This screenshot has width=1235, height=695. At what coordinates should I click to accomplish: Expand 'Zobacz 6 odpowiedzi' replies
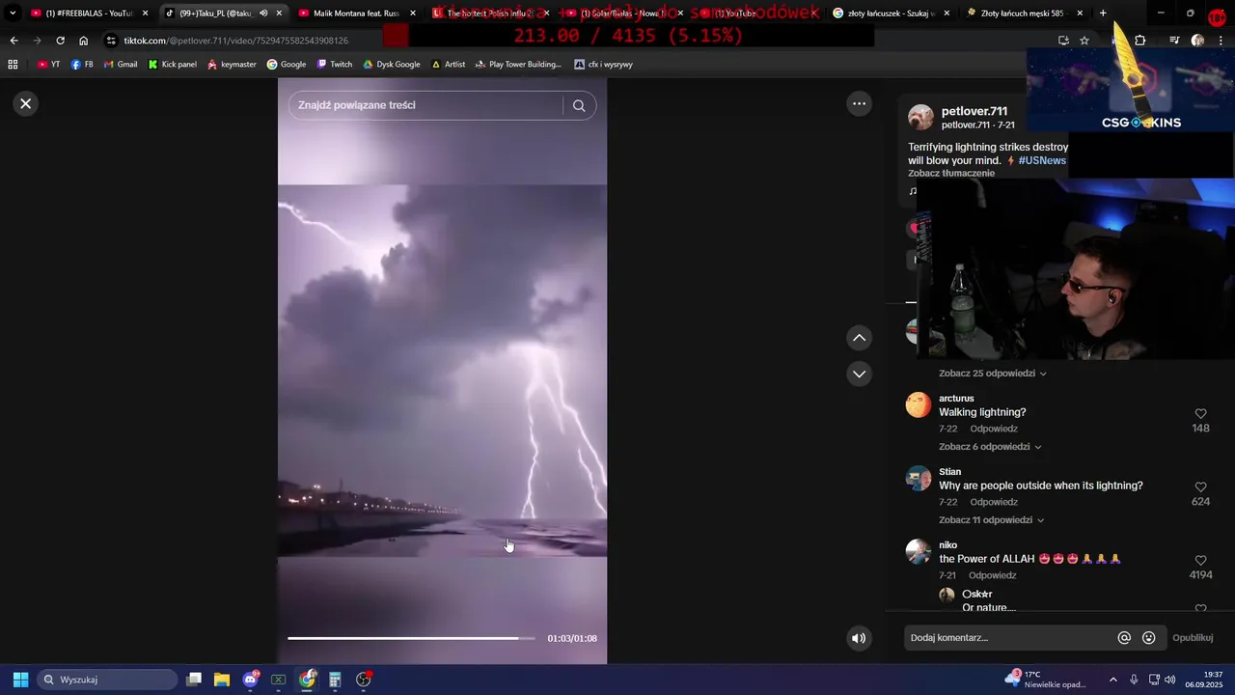pos(990,447)
